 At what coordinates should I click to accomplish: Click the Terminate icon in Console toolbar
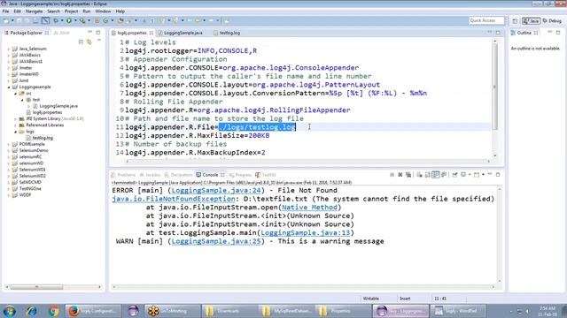click(392, 175)
